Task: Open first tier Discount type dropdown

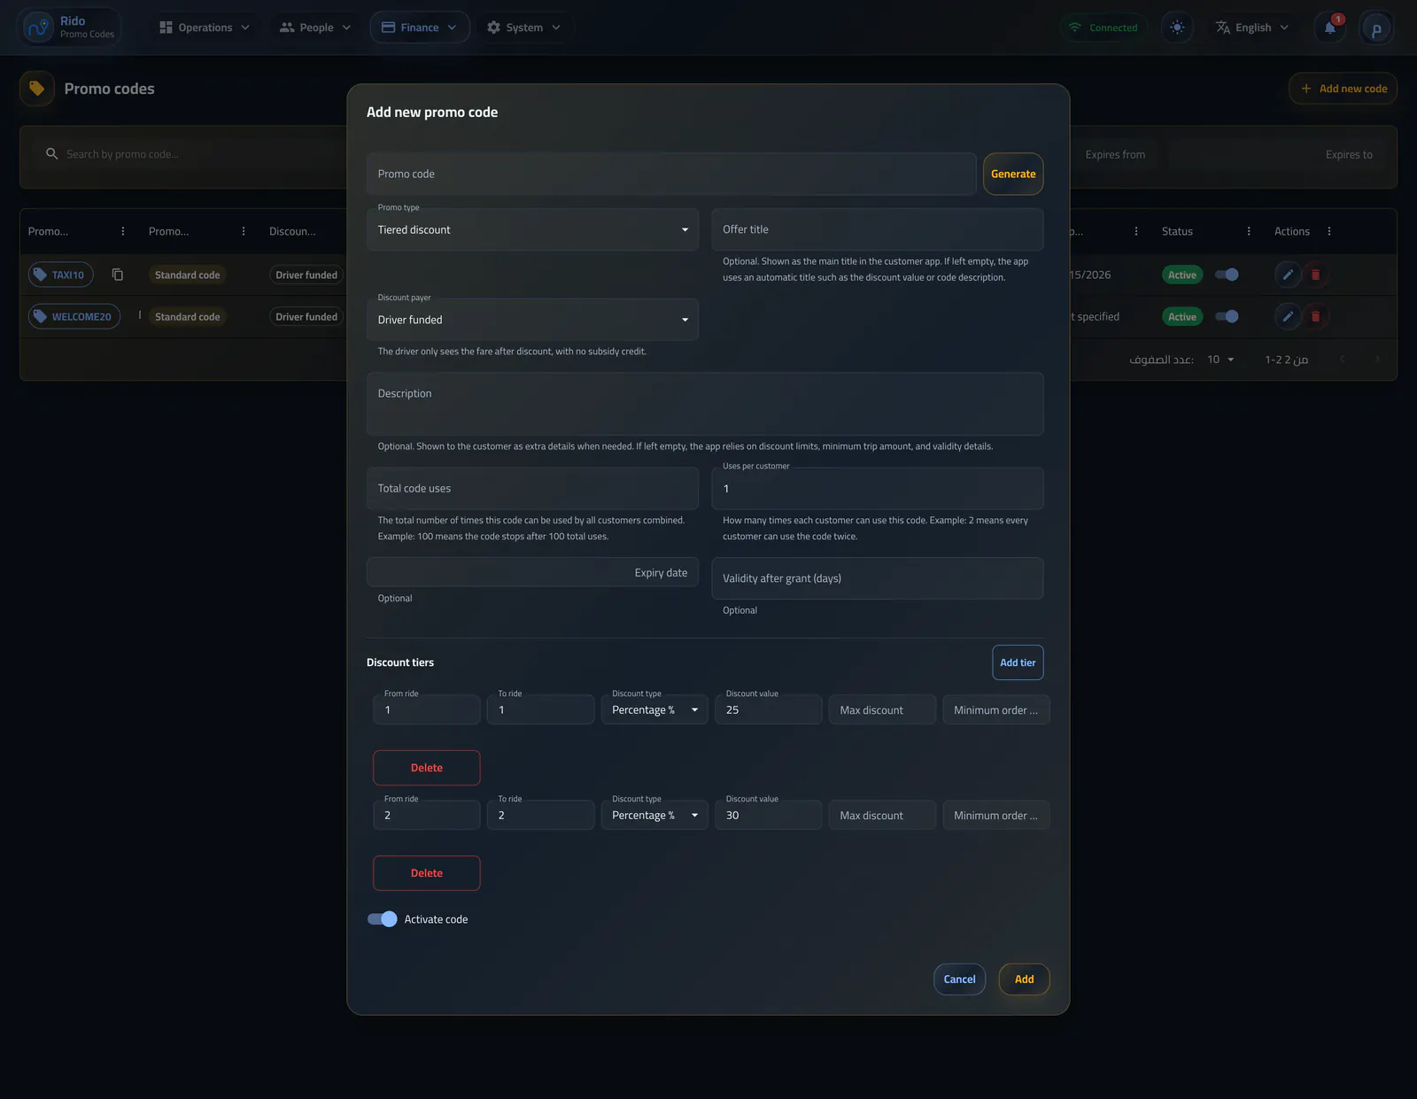Action: click(654, 710)
